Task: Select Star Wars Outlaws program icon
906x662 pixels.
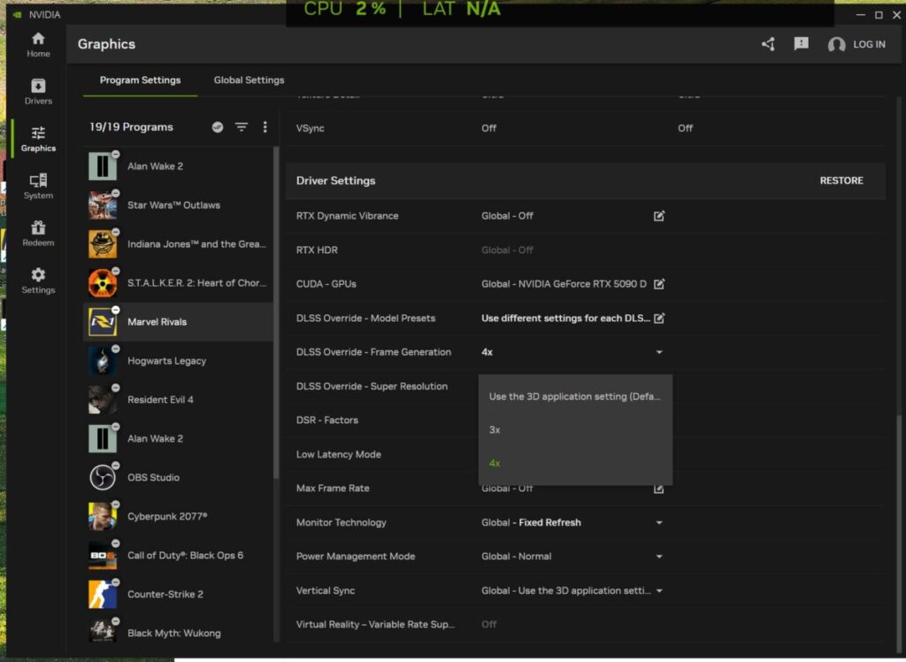Action: click(x=103, y=205)
